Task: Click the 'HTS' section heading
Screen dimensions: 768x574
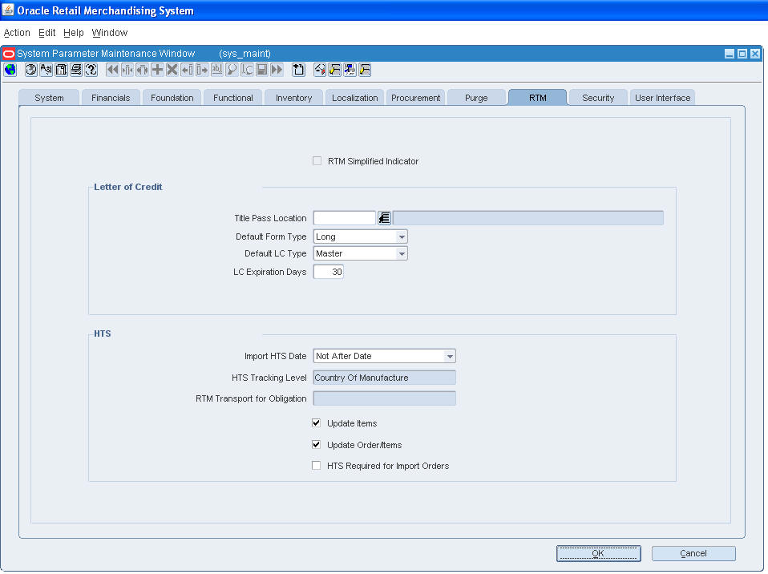Action: [103, 333]
